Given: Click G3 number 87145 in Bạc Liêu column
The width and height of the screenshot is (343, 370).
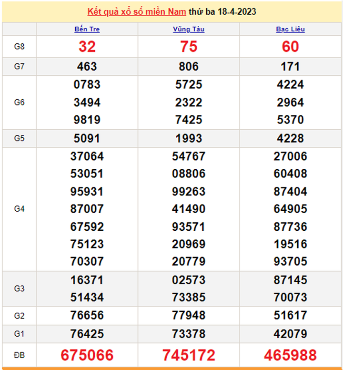Looking at the screenshot, I should (290, 280).
